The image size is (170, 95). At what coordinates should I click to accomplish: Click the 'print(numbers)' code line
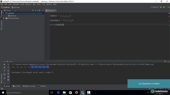[57, 25]
